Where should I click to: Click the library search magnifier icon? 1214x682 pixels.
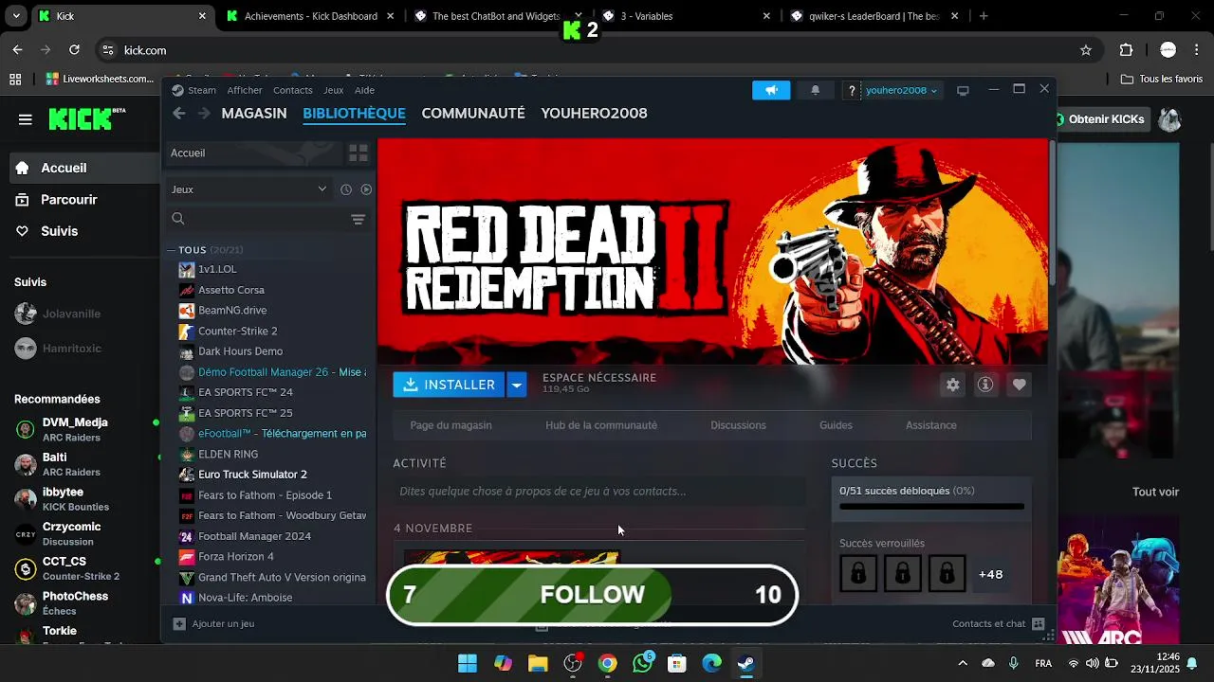(178, 219)
